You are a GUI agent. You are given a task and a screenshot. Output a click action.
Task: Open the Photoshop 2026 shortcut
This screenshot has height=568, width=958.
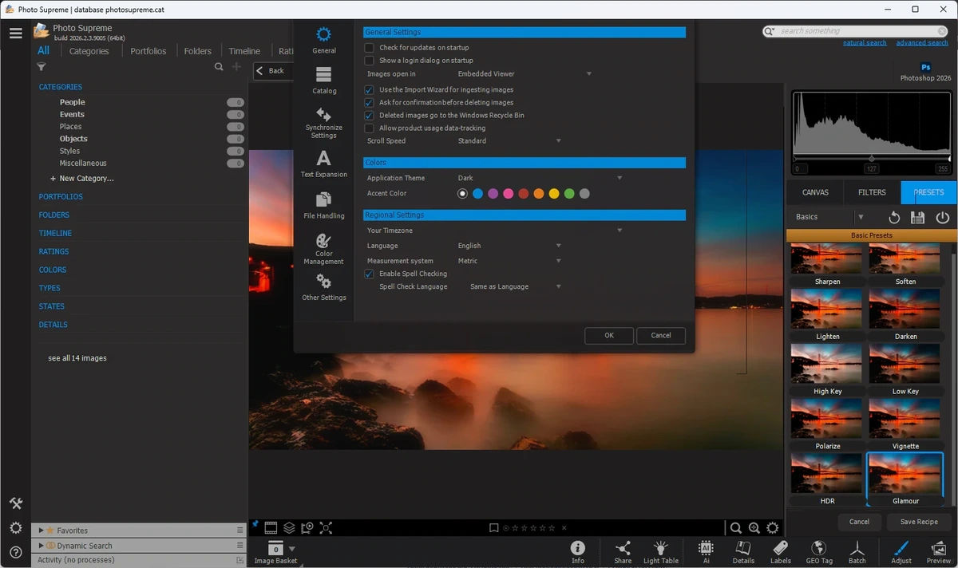[925, 73]
